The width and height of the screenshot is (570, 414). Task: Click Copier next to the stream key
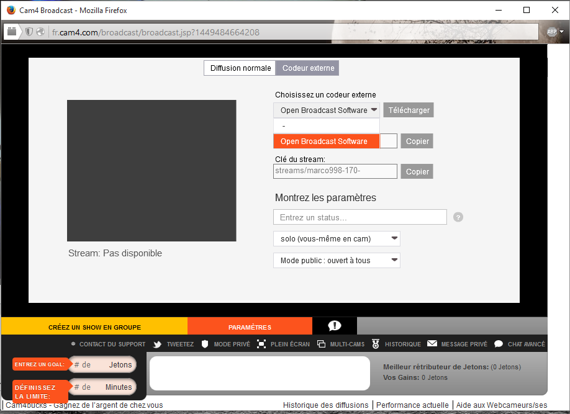pos(417,171)
